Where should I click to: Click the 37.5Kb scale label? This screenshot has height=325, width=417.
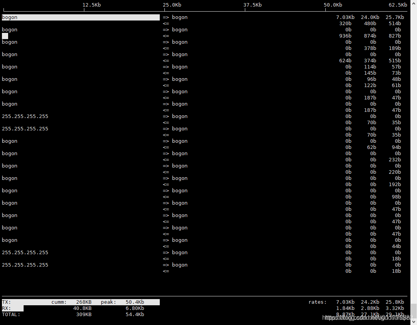(252, 5)
